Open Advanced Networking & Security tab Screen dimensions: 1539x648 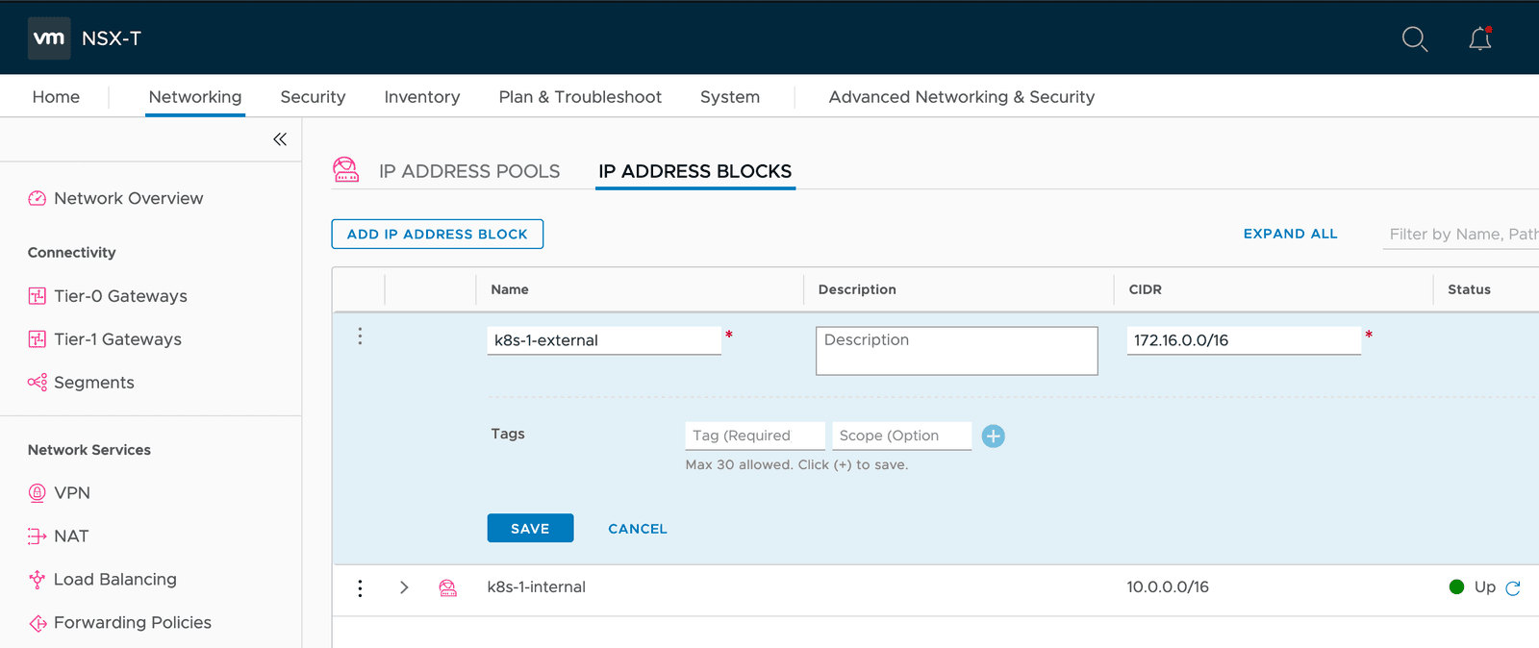962,97
